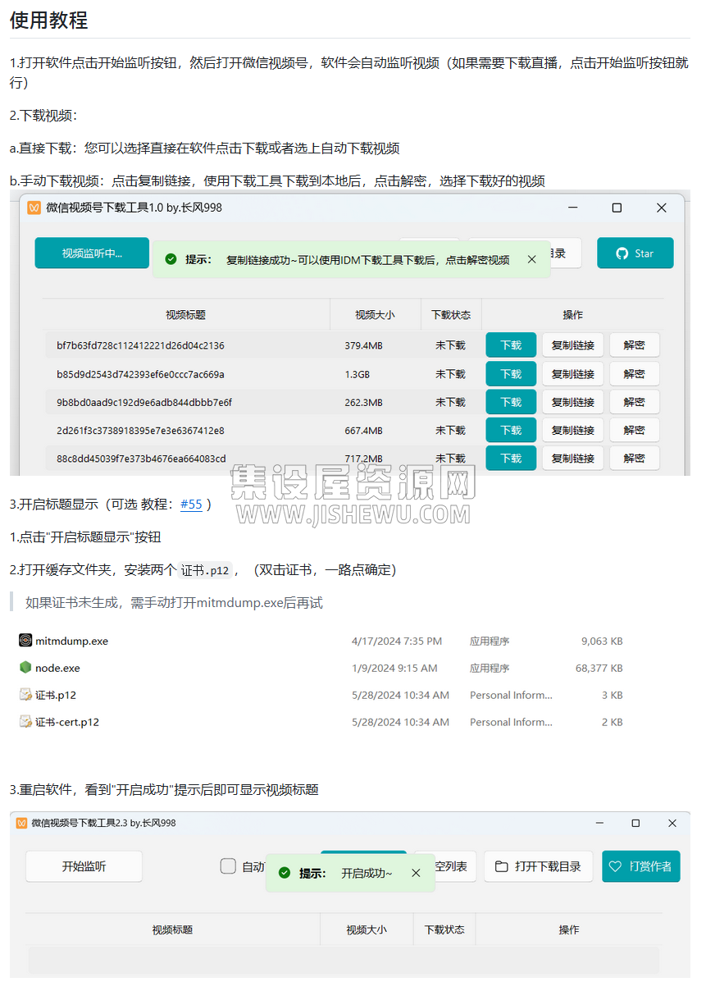Viewport: 706px width, 991px height.
Task: Click the 667.4MB size cell
Action: 364,430
